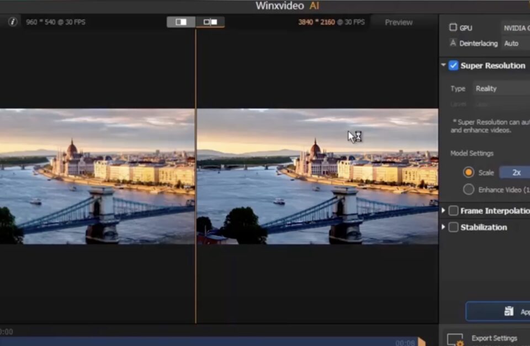Click the blue timeline progress bar
The width and height of the screenshot is (530, 346).
point(209,341)
